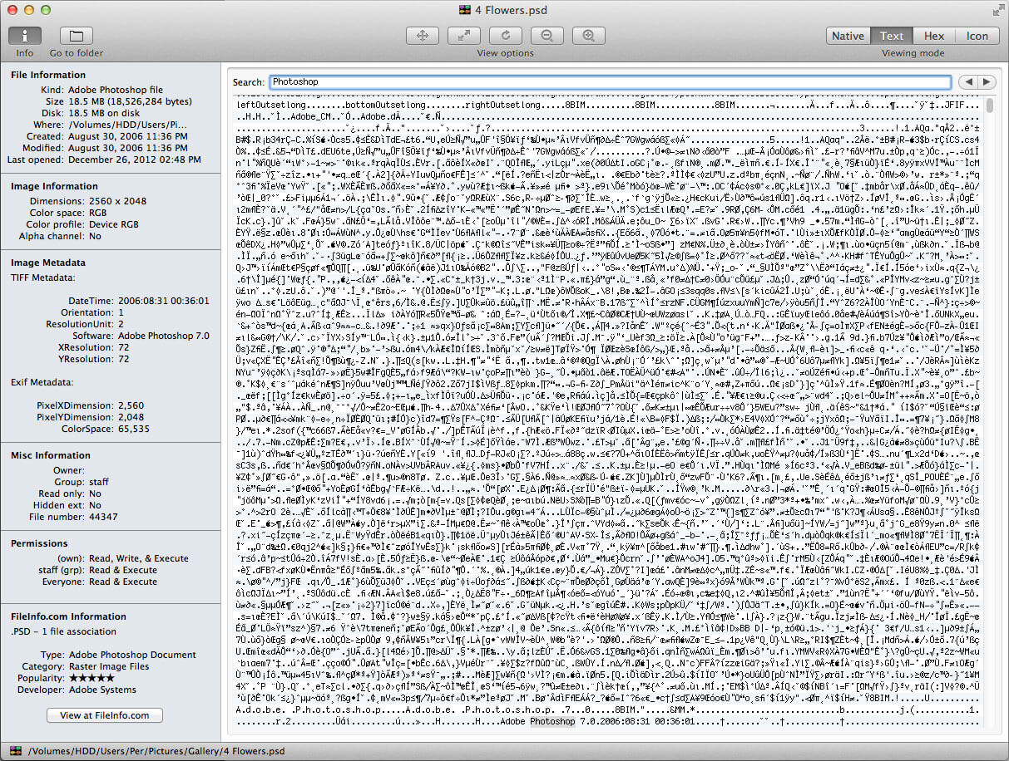Click the zoom out magnifier icon
The image size is (1009, 761).
[547, 36]
